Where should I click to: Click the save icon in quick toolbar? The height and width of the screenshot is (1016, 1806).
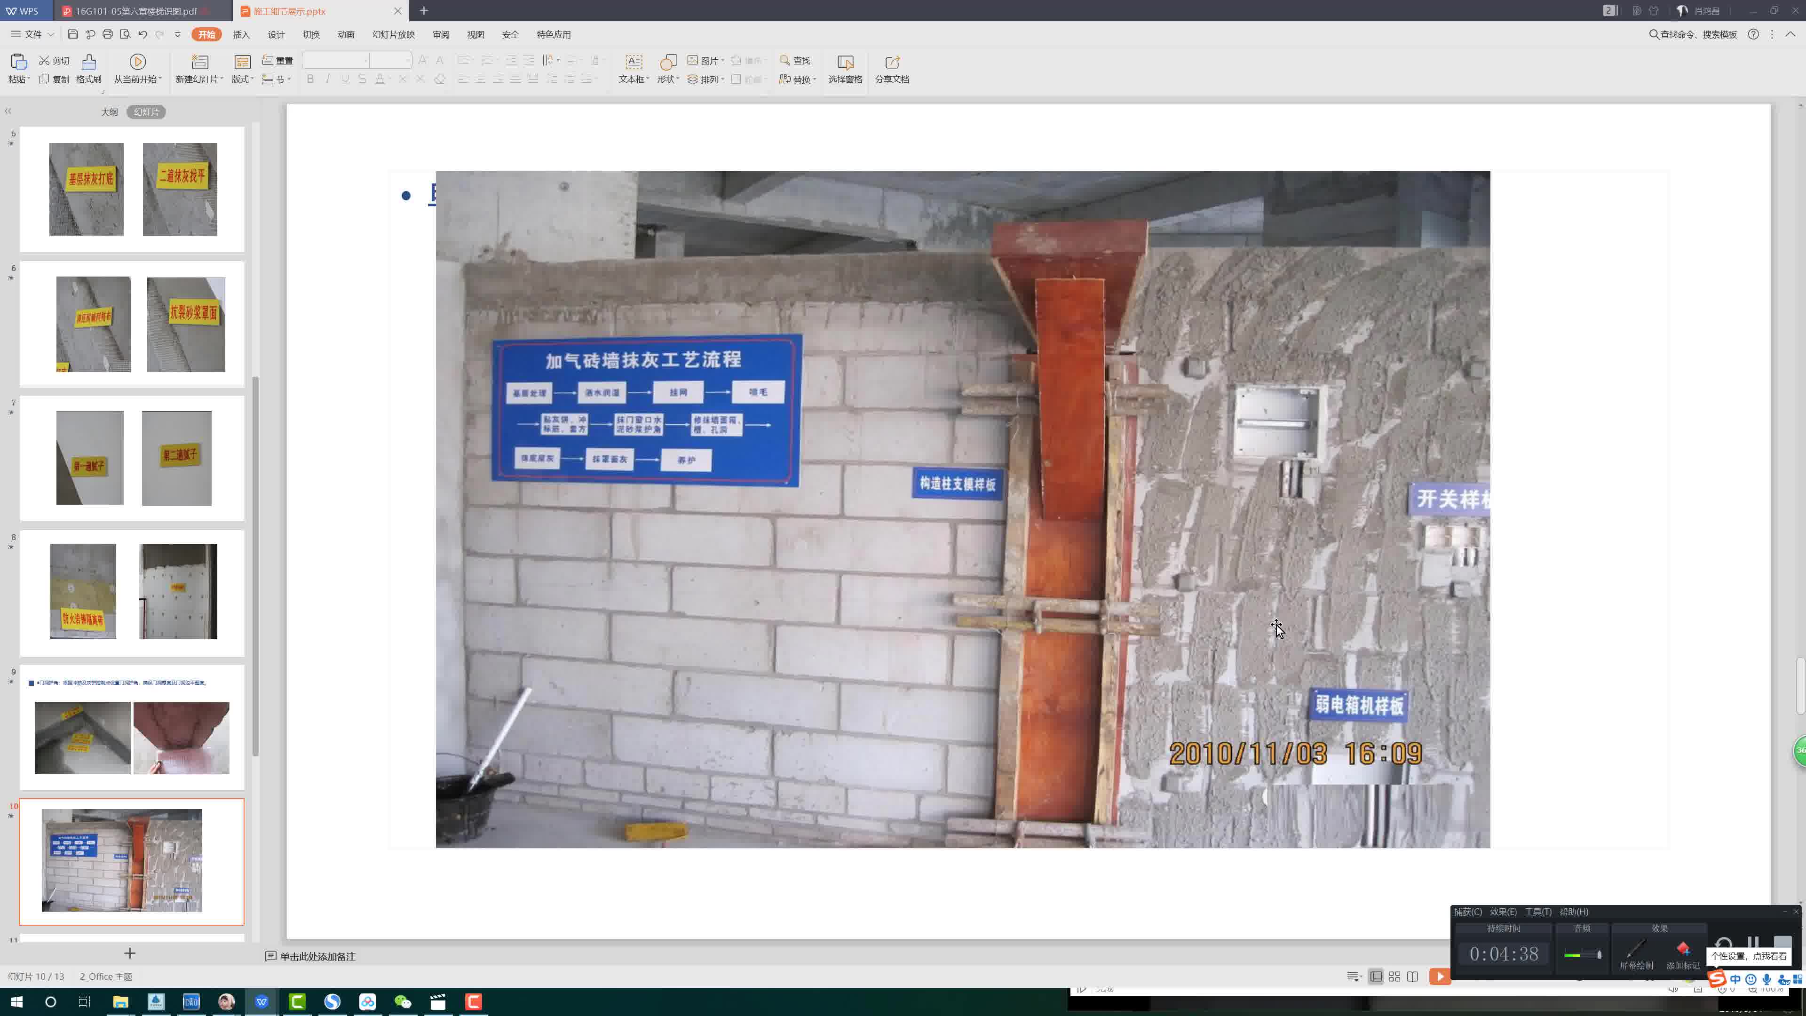click(x=73, y=34)
